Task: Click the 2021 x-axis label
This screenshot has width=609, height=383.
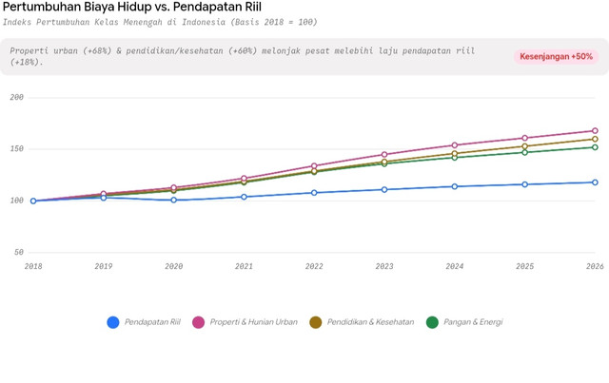Action: coord(244,267)
